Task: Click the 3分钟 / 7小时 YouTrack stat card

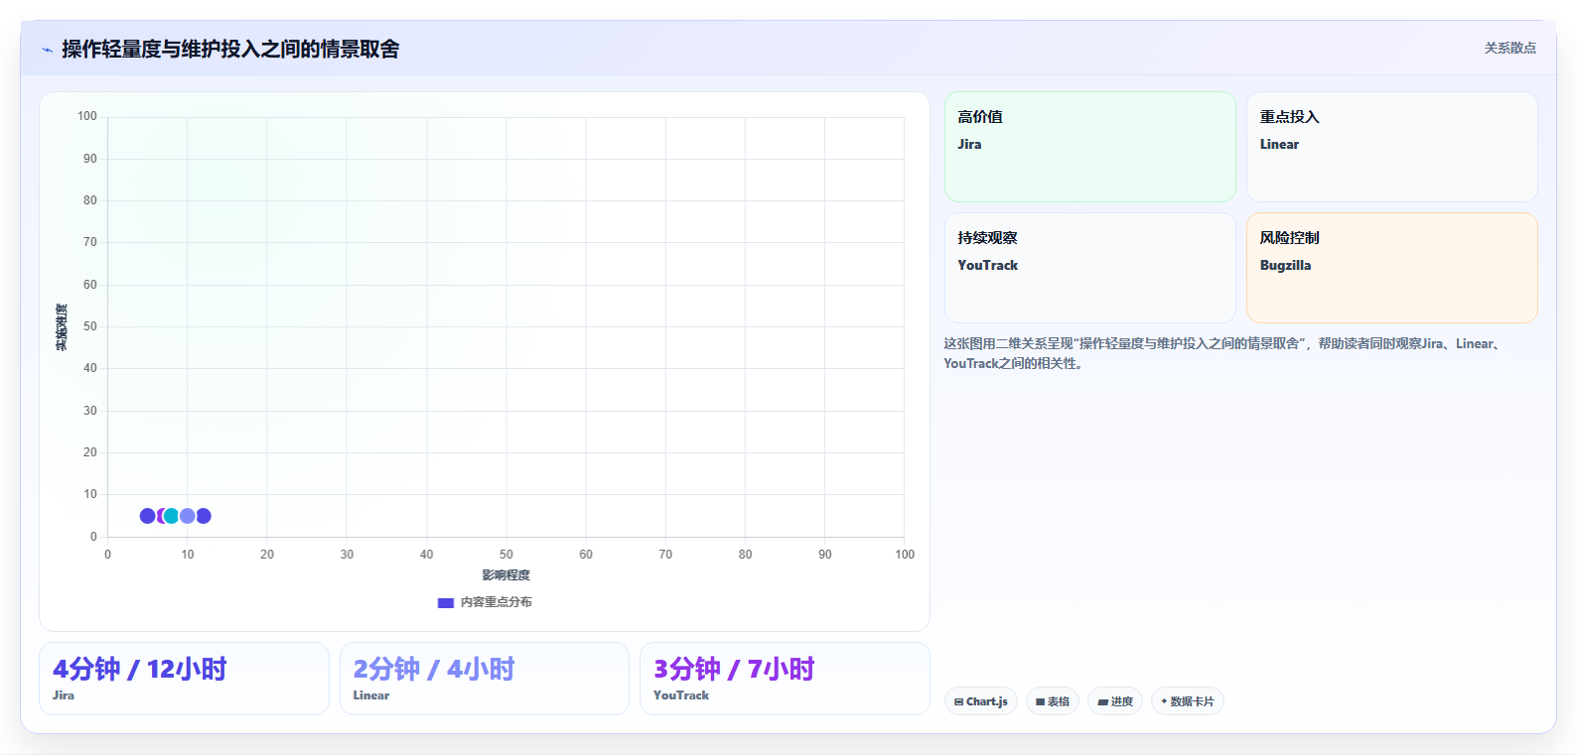Action: click(785, 679)
